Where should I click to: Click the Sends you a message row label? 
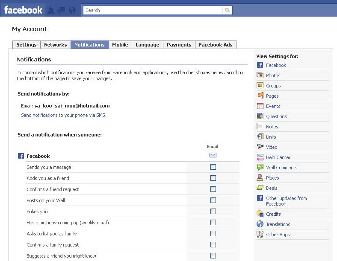pyautogui.click(x=49, y=167)
